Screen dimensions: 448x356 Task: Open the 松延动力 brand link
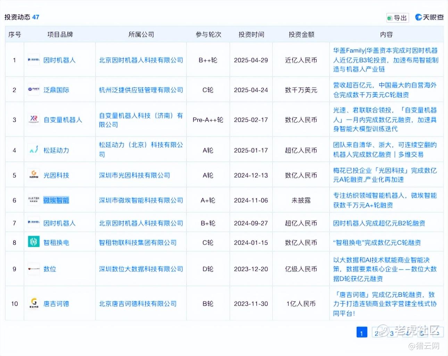click(56, 150)
